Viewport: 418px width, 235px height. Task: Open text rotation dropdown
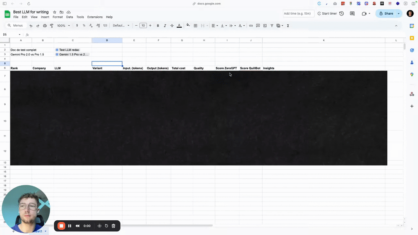(242, 26)
